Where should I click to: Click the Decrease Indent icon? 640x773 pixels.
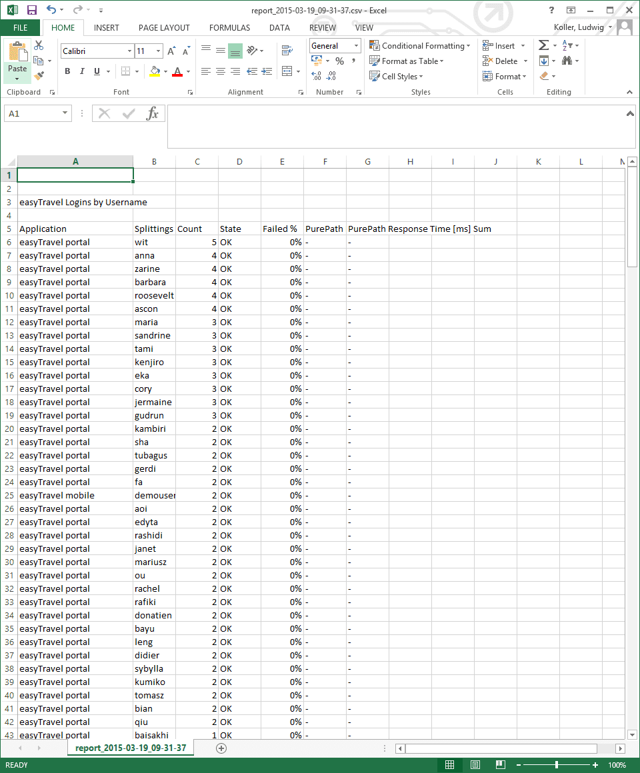252,71
